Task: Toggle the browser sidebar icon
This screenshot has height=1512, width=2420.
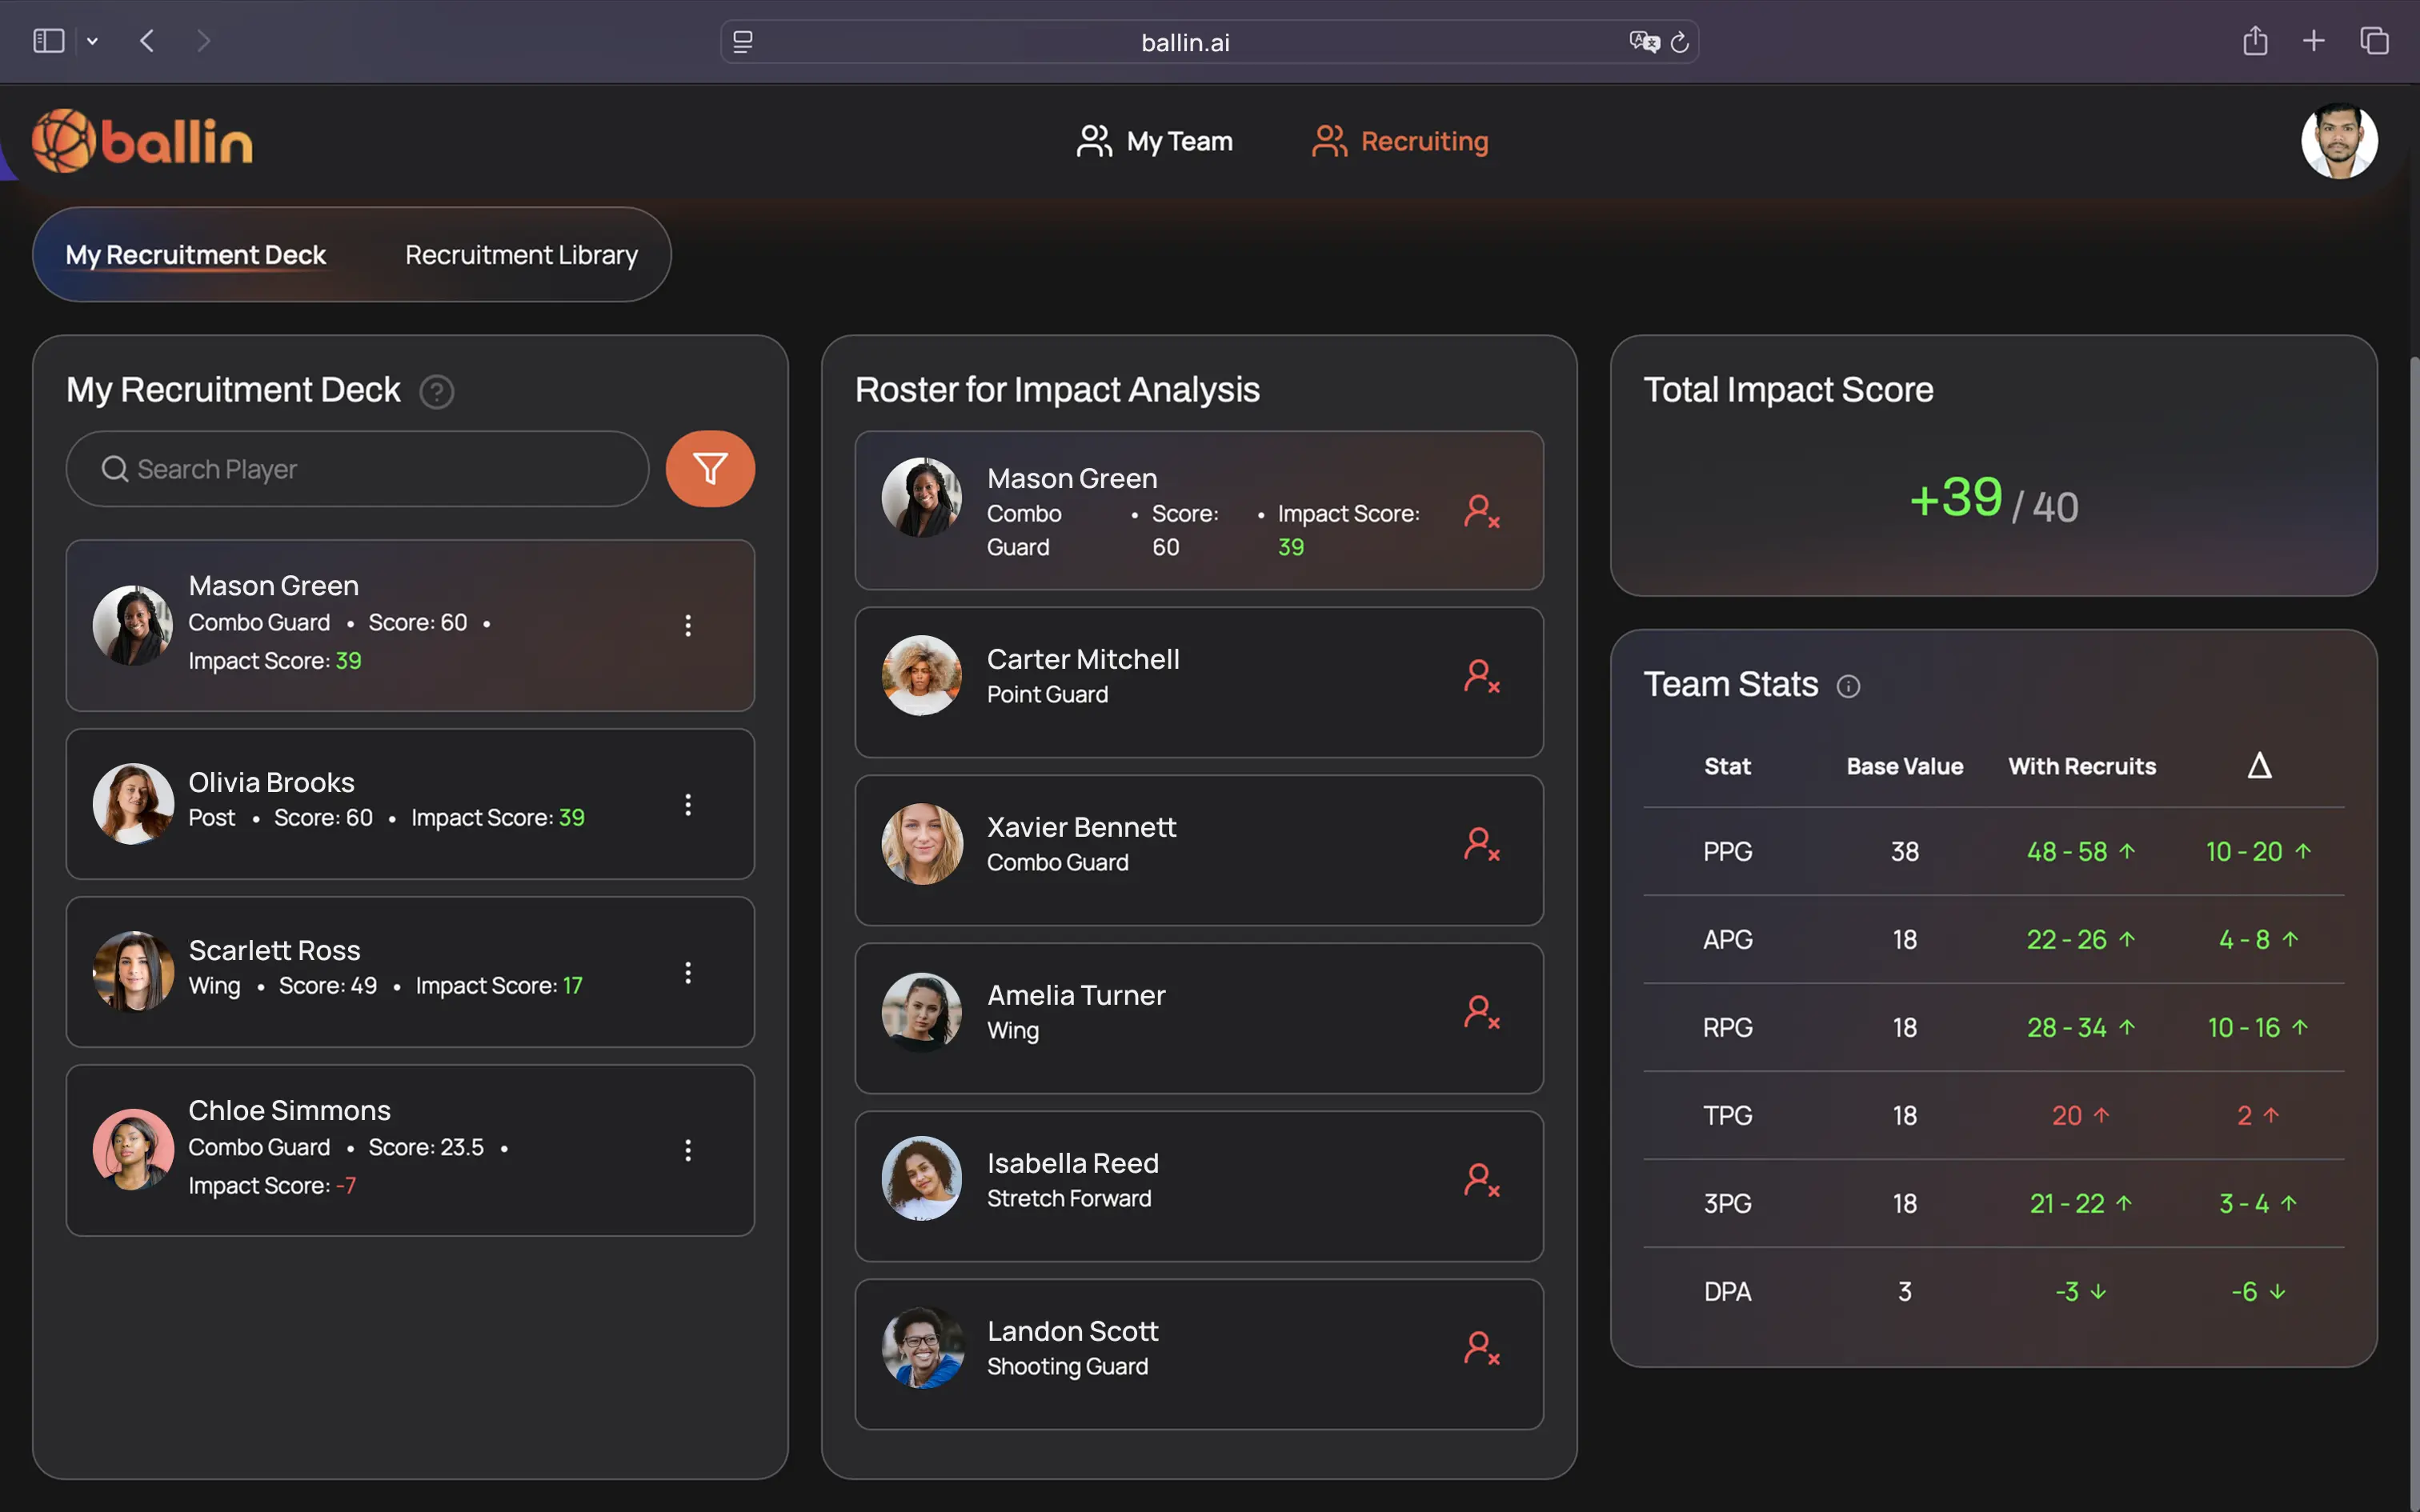Action: pos(49,41)
